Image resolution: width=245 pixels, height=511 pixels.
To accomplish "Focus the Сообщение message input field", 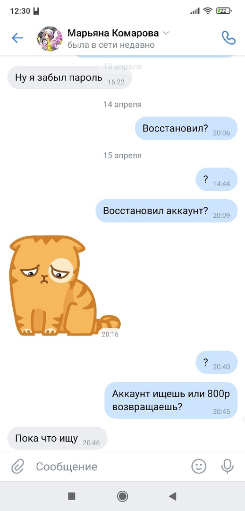I will pyautogui.click(x=110, y=467).
